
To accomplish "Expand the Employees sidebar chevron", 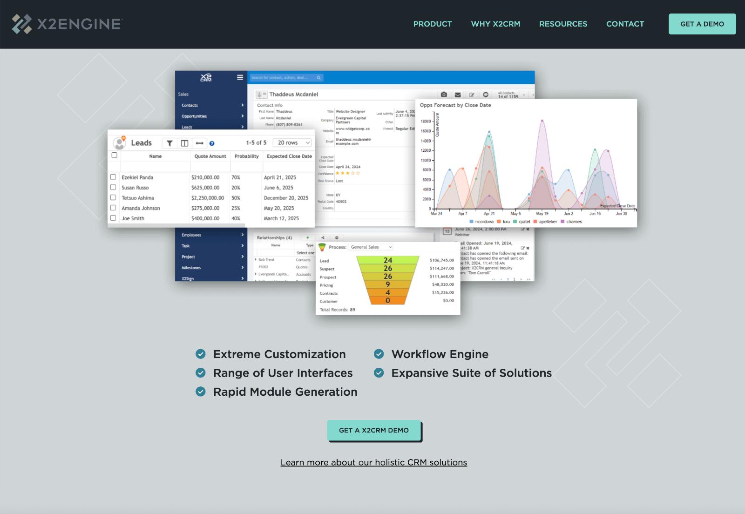I will point(242,235).
